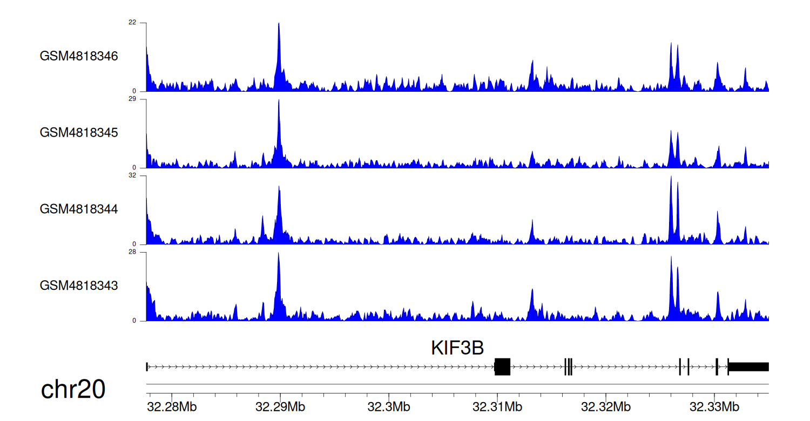
Task: Click the final wide KIF3B exon at right end
Action: coord(748,367)
